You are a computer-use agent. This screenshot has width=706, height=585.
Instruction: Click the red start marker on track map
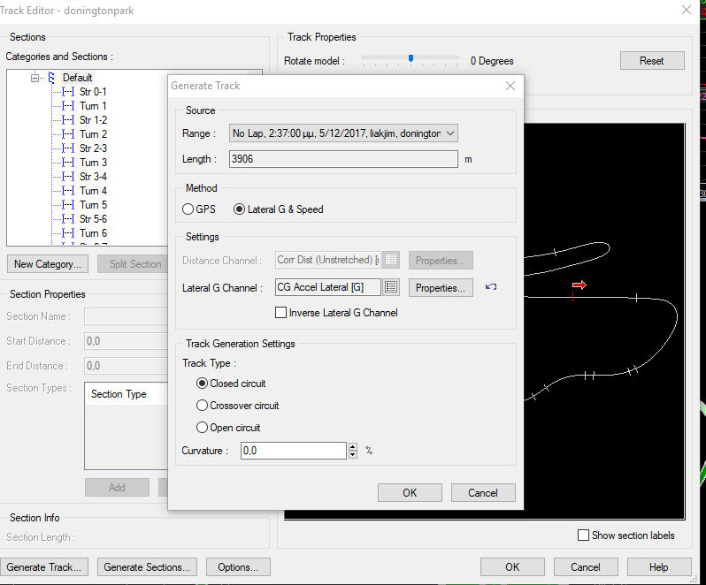[572, 297]
